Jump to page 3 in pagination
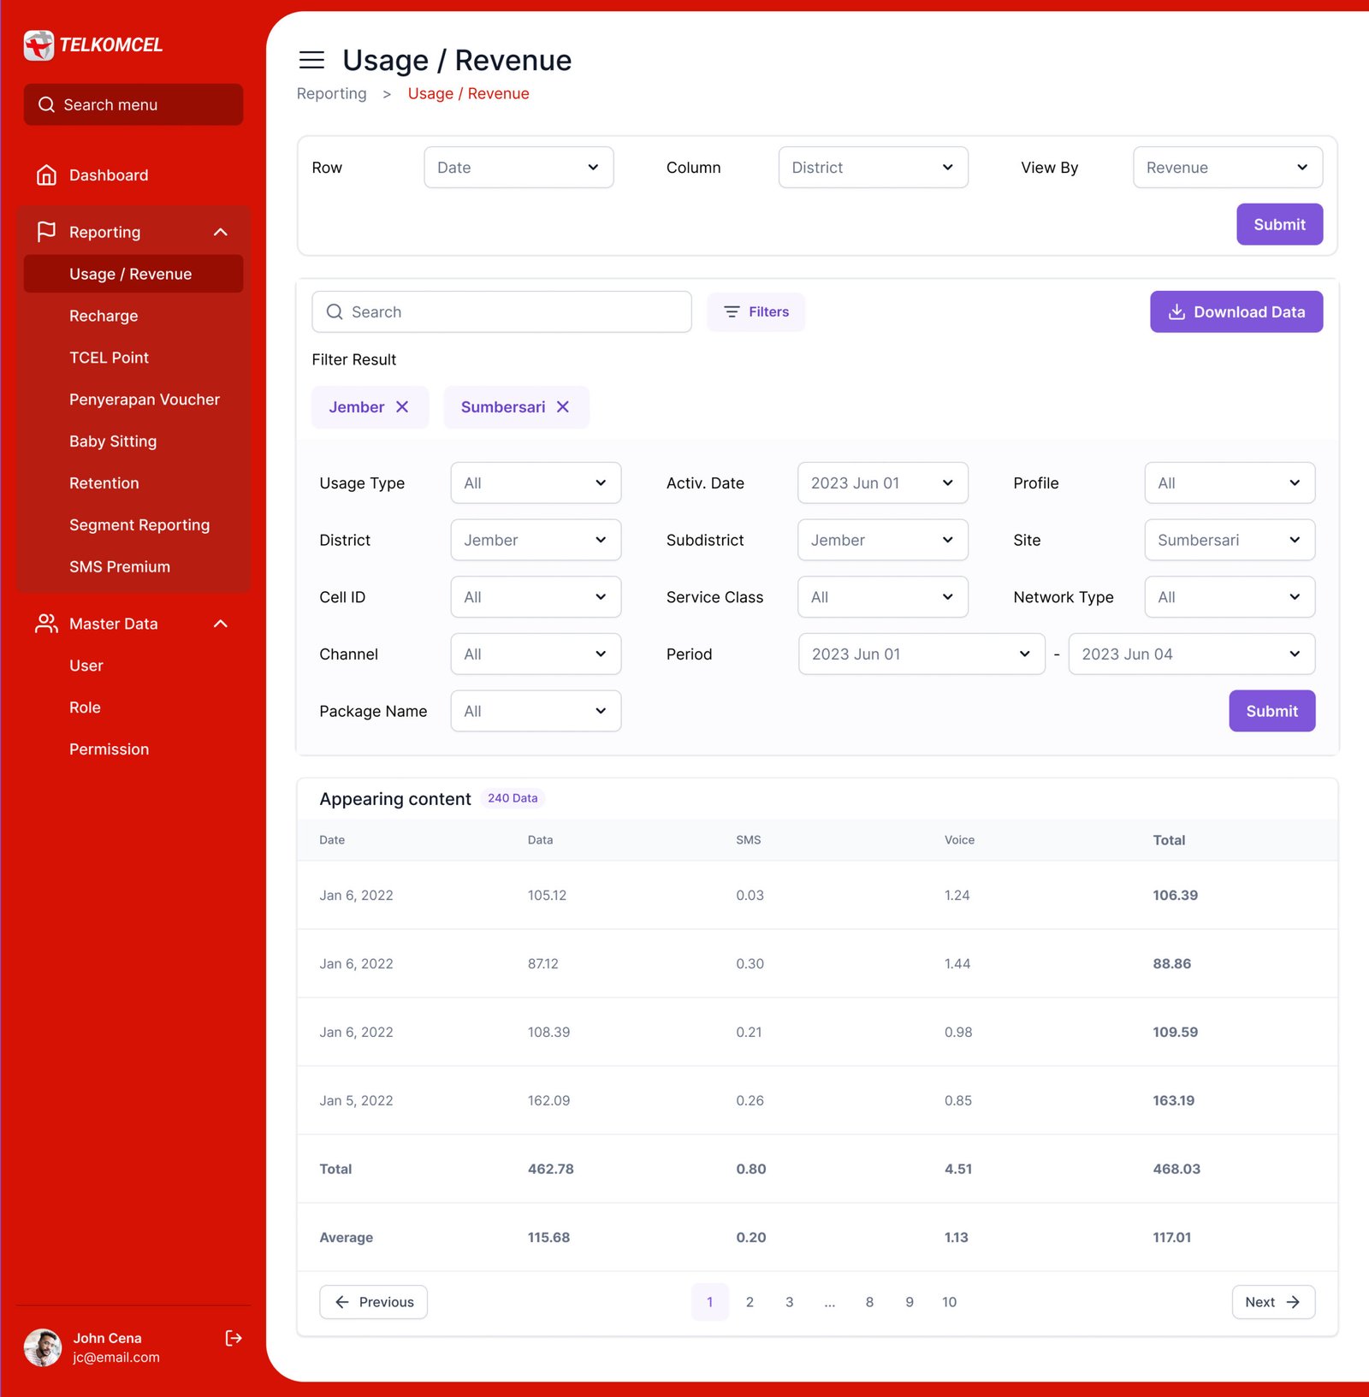The width and height of the screenshot is (1369, 1397). [x=789, y=1302]
